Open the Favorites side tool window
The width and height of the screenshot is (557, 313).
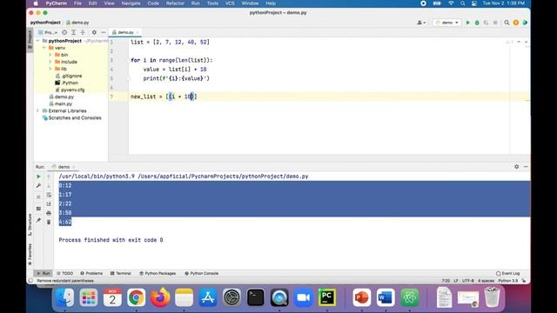30,255
